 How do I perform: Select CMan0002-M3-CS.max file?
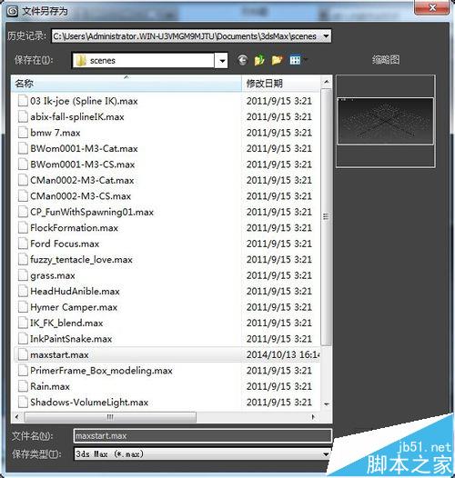(80, 196)
